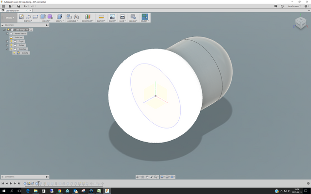311x194 pixels.
Task: Toggle the Sketch2 visibility lightbulb
Action: [14, 53]
